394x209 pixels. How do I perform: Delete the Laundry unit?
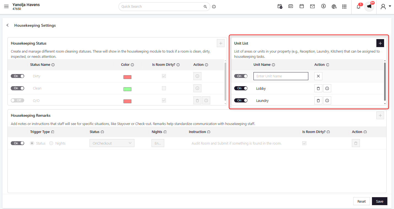pyautogui.click(x=318, y=101)
